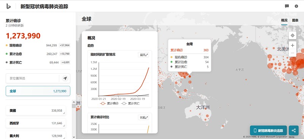Toggle 累计确诊 series in chart legend

[109, 104]
